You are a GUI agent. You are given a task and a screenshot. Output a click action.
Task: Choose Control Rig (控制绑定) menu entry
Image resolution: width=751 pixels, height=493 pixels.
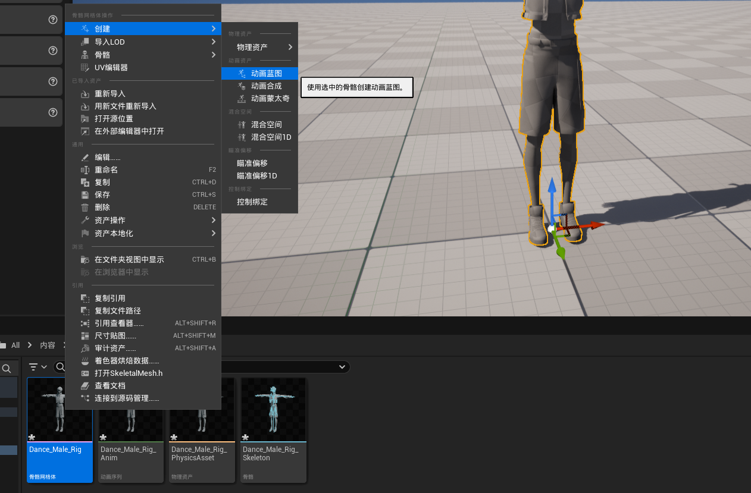(x=252, y=202)
